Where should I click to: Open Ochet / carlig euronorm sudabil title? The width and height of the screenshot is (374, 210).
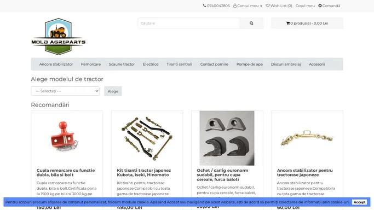click(x=222, y=175)
